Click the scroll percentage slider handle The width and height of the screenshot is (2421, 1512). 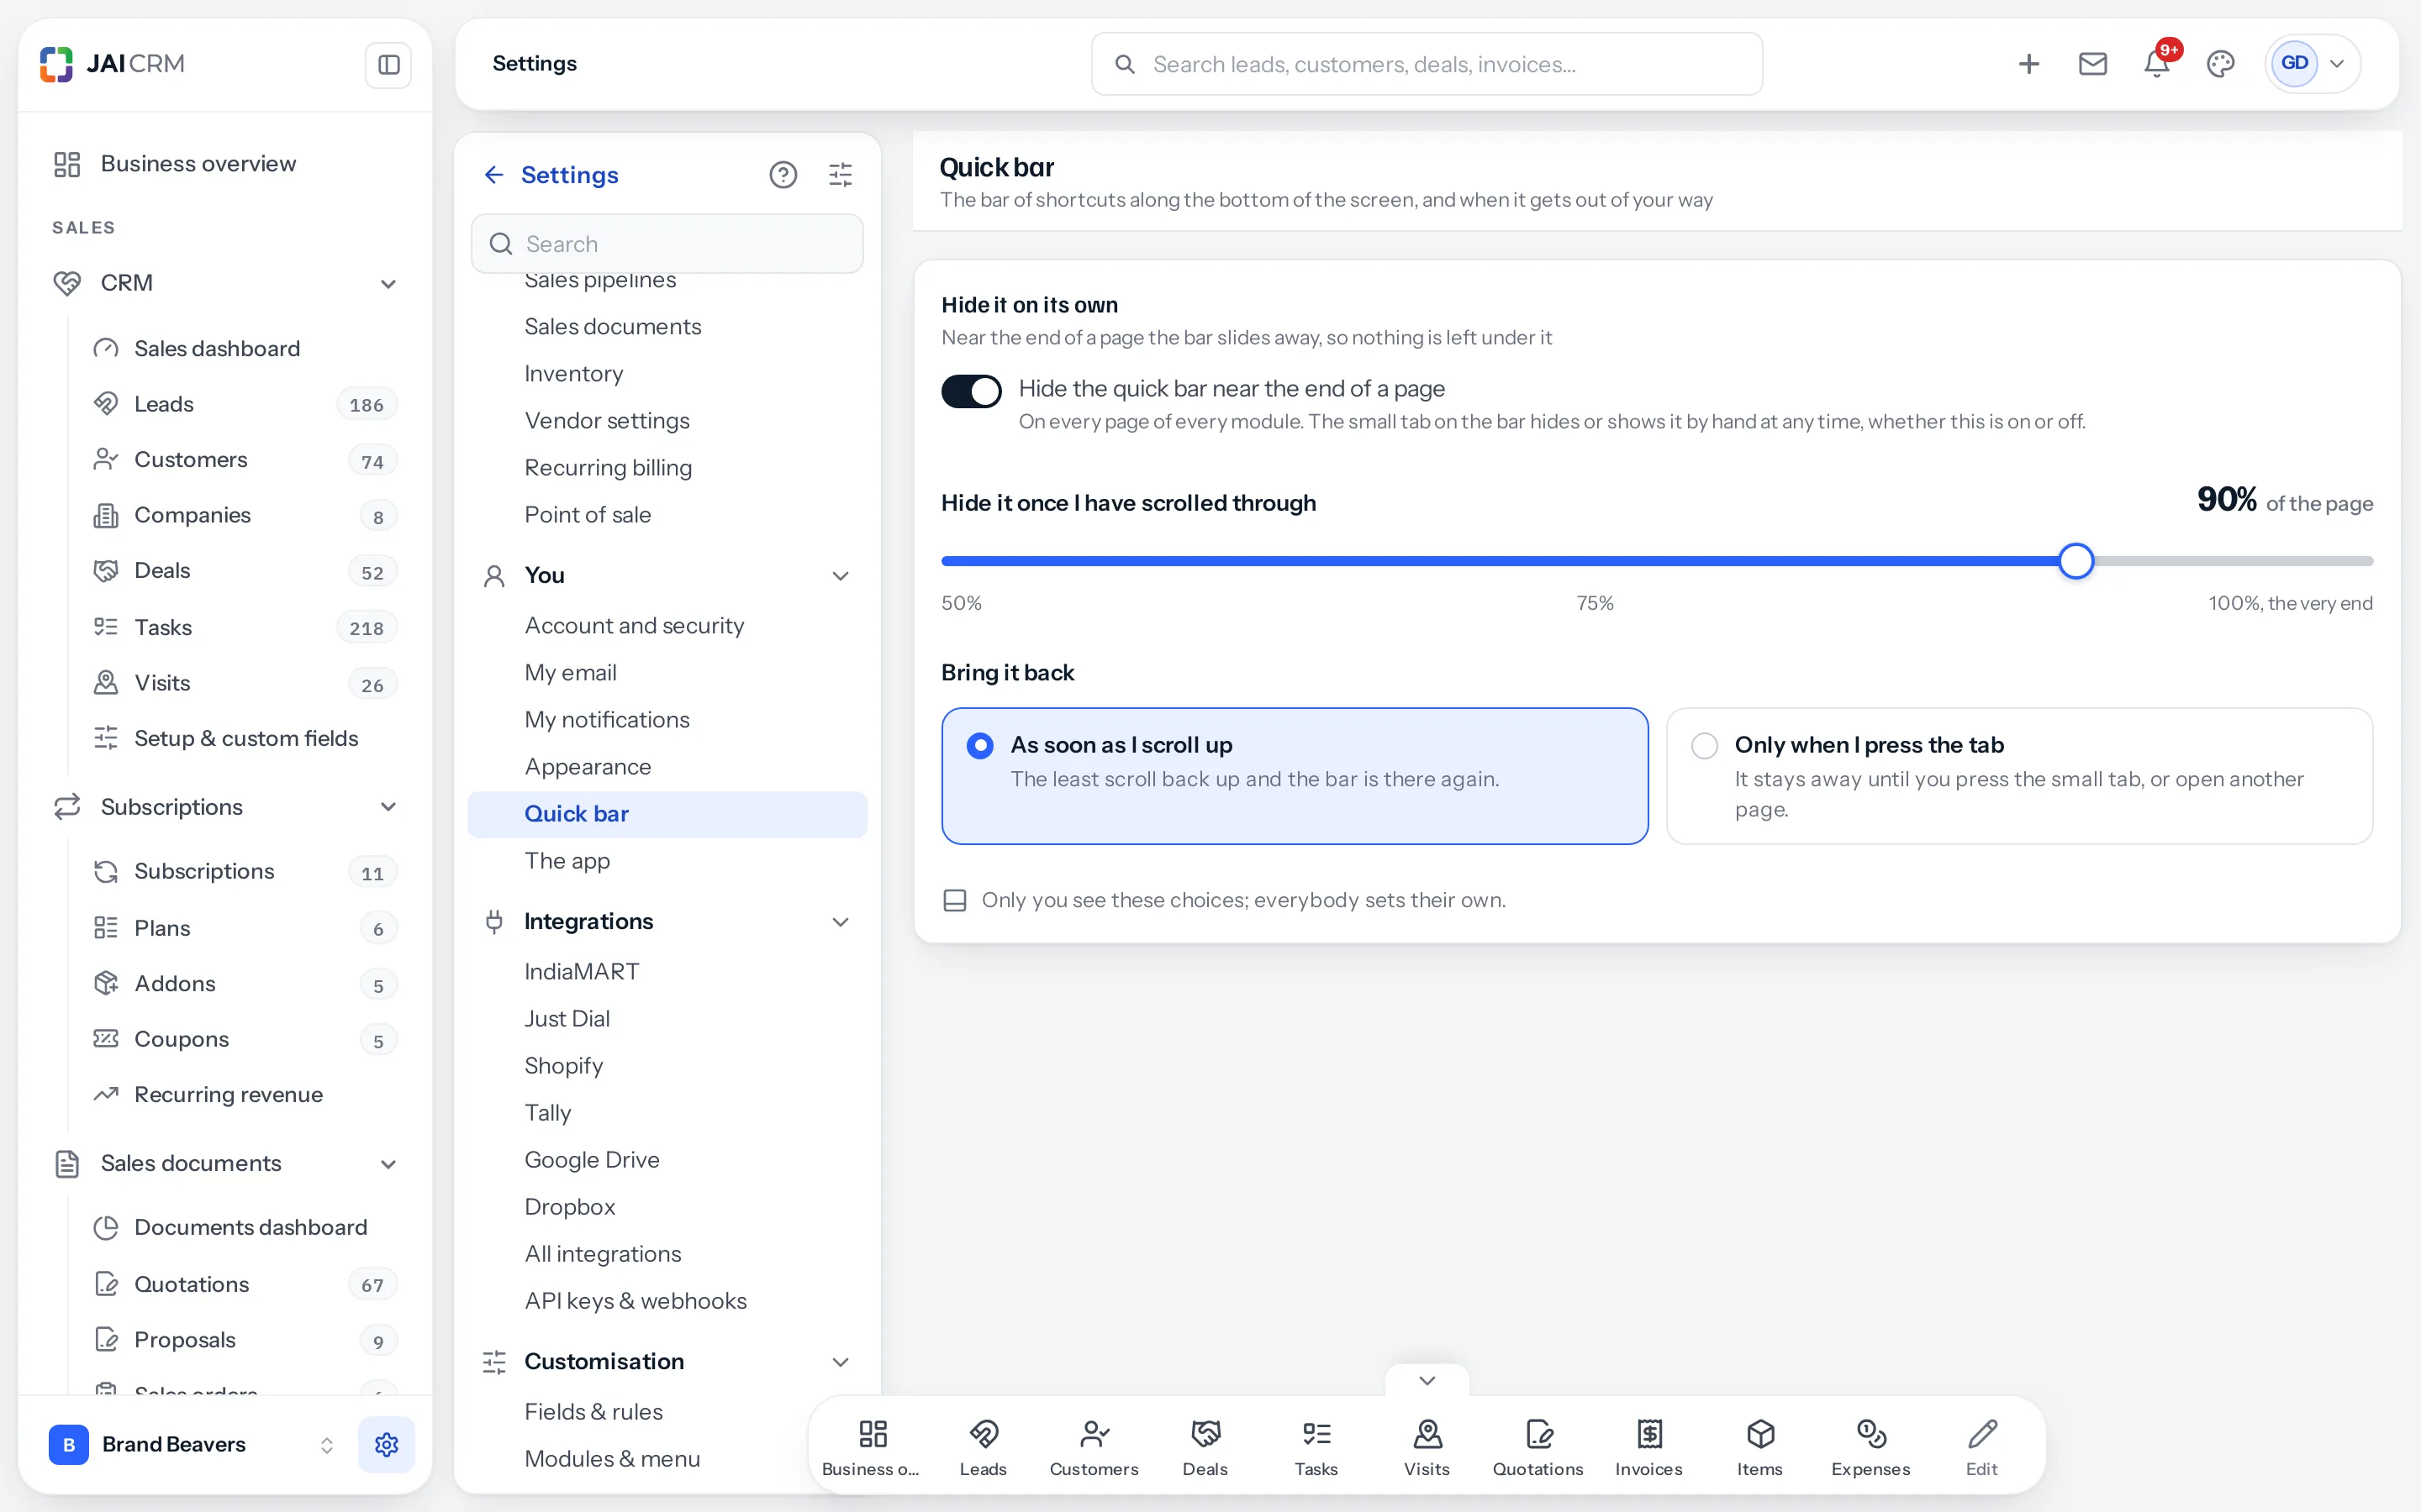click(2076, 561)
